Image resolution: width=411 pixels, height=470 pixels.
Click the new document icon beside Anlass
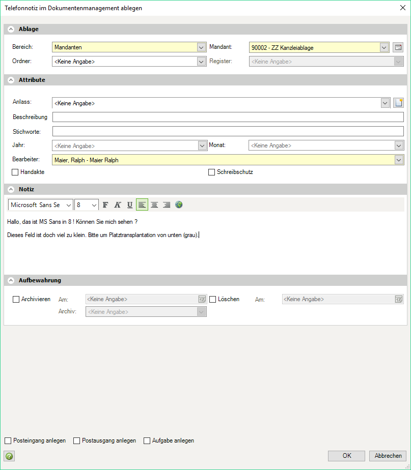(x=398, y=103)
